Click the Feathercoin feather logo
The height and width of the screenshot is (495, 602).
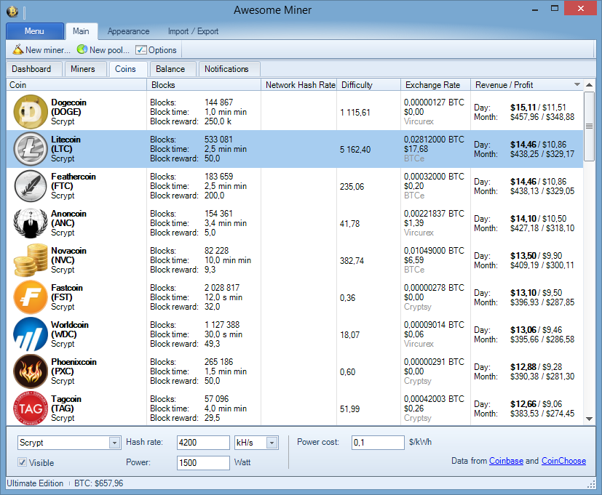(x=31, y=186)
